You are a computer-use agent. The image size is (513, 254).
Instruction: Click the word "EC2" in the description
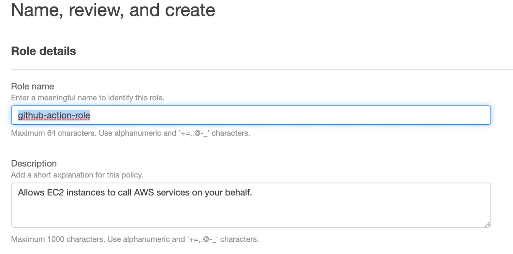(55, 193)
